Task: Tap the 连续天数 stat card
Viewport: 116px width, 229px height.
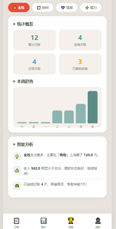Action: point(80,40)
